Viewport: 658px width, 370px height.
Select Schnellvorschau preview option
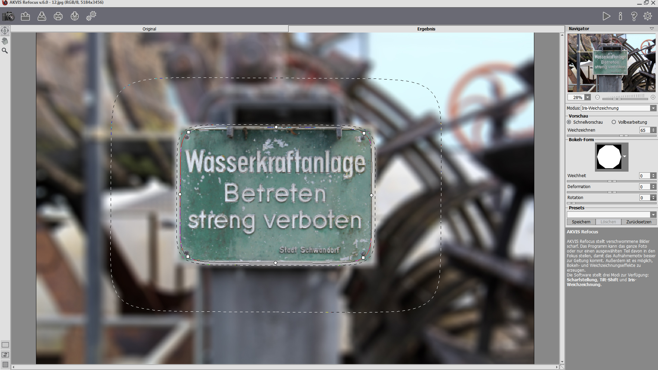tap(569, 122)
